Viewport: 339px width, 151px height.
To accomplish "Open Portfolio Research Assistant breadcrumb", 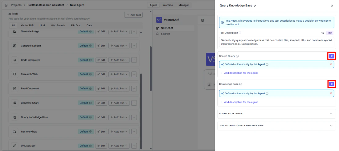I will [46, 5].
